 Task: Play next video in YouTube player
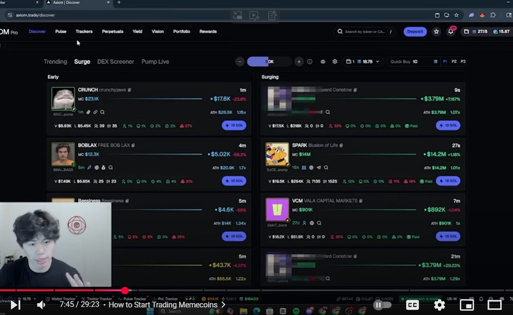pos(15,305)
